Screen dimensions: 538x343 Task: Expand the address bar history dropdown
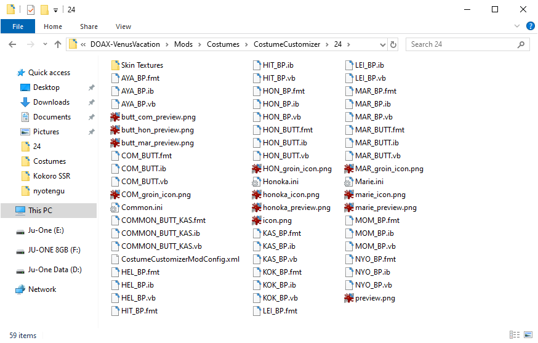[382, 44]
